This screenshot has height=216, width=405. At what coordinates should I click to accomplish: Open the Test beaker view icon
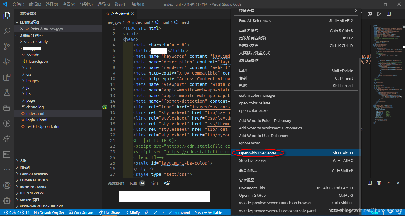pyautogui.click(x=7, y=93)
